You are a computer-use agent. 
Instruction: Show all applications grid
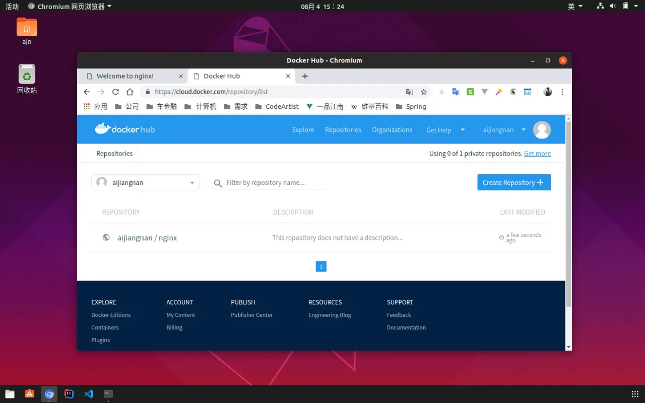pyautogui.click(x=635, y=394)
